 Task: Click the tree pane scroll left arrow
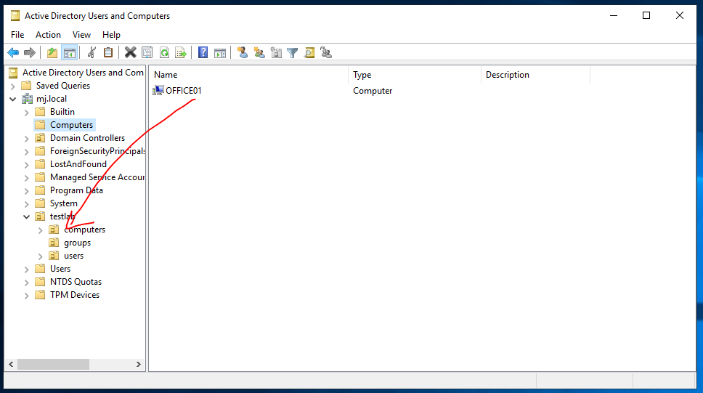tap(11, 364)
